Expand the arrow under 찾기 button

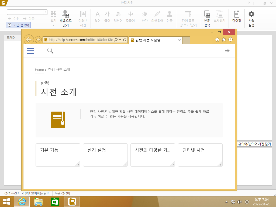[x=53, y=25]
